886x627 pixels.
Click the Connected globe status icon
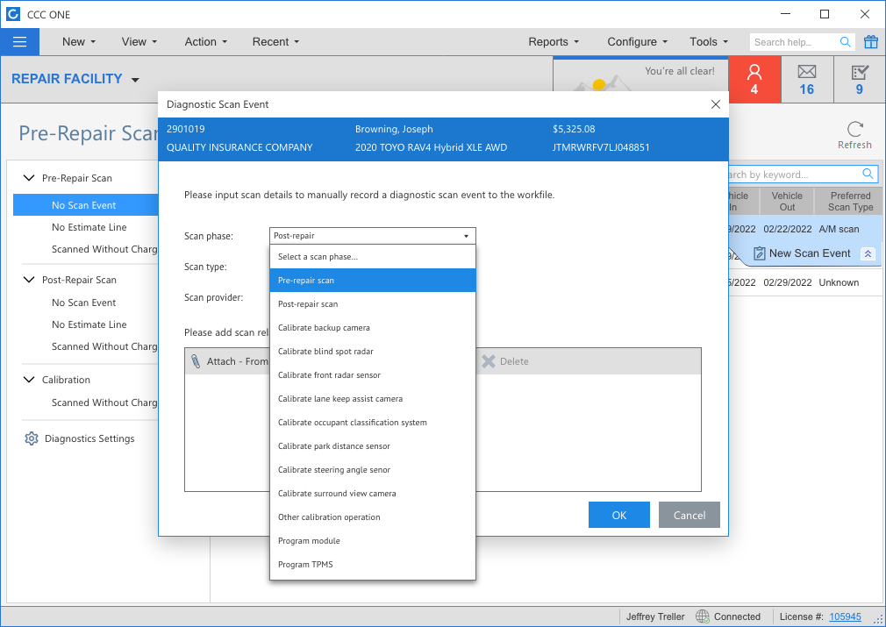703,616
